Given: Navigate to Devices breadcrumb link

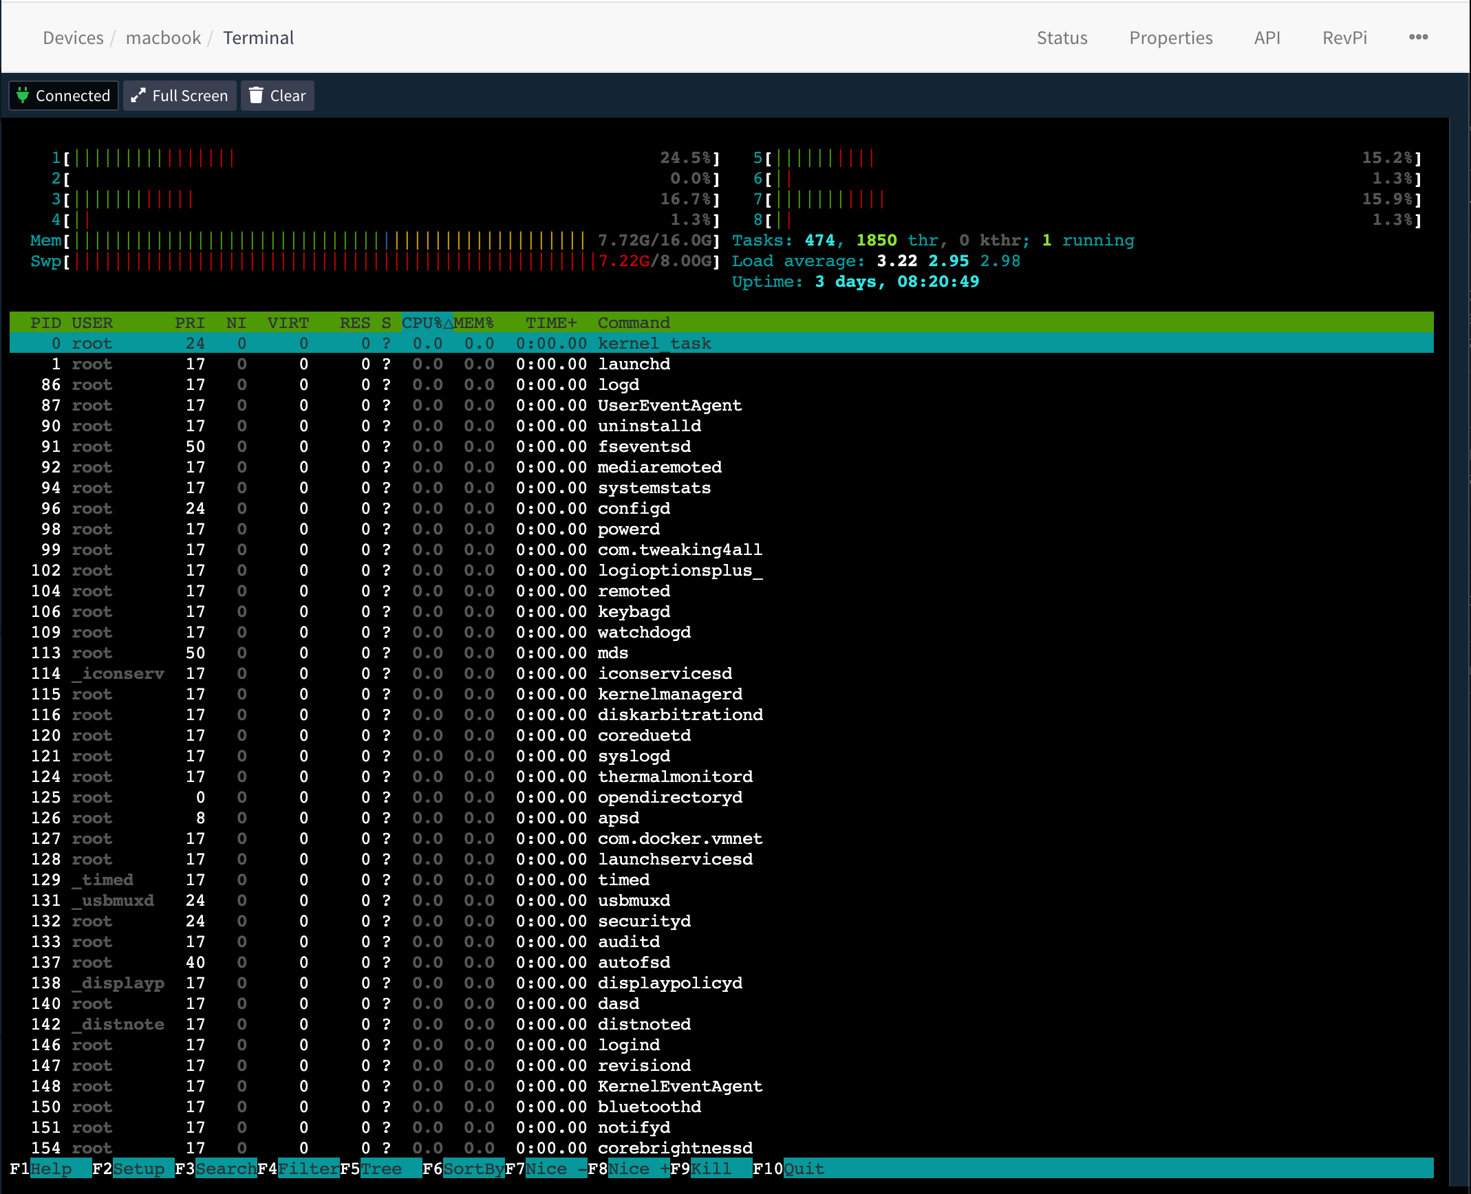Looking at the screenshot, I should tap(73, 38).
